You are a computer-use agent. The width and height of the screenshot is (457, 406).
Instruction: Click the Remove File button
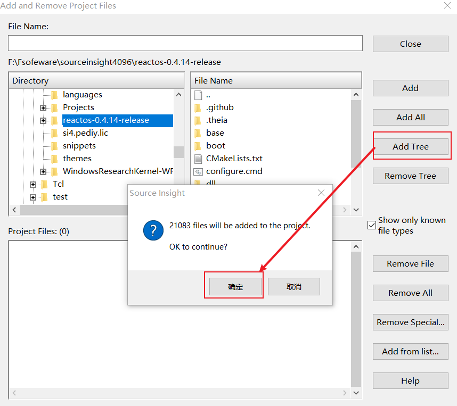410,263
